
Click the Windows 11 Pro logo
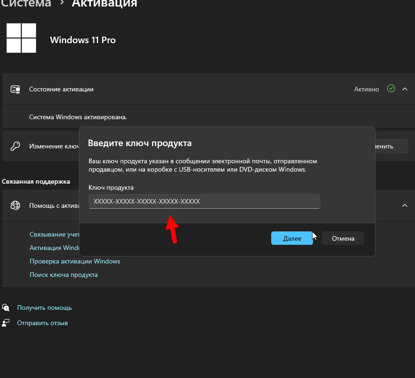tap(21, 38)
